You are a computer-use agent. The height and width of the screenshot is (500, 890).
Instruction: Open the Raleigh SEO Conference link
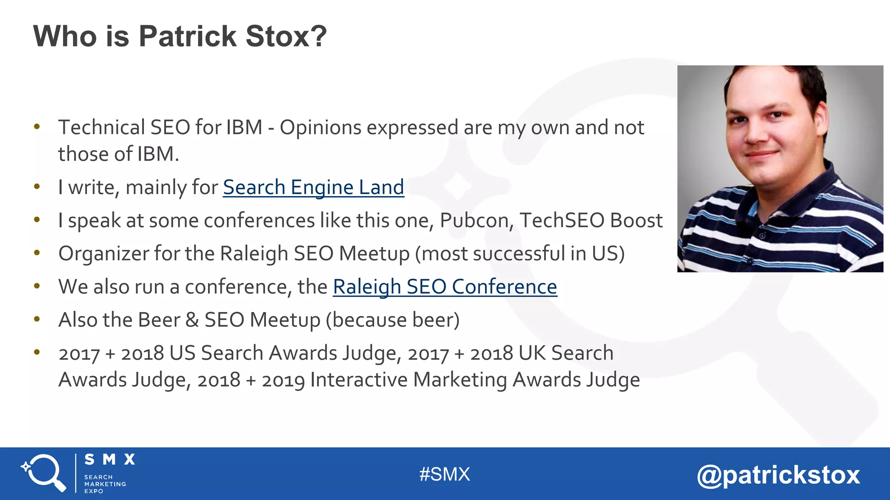click(445, 287)
